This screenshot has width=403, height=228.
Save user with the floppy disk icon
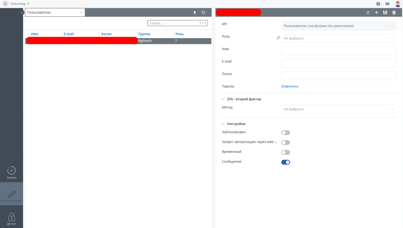tap(385, 13)
